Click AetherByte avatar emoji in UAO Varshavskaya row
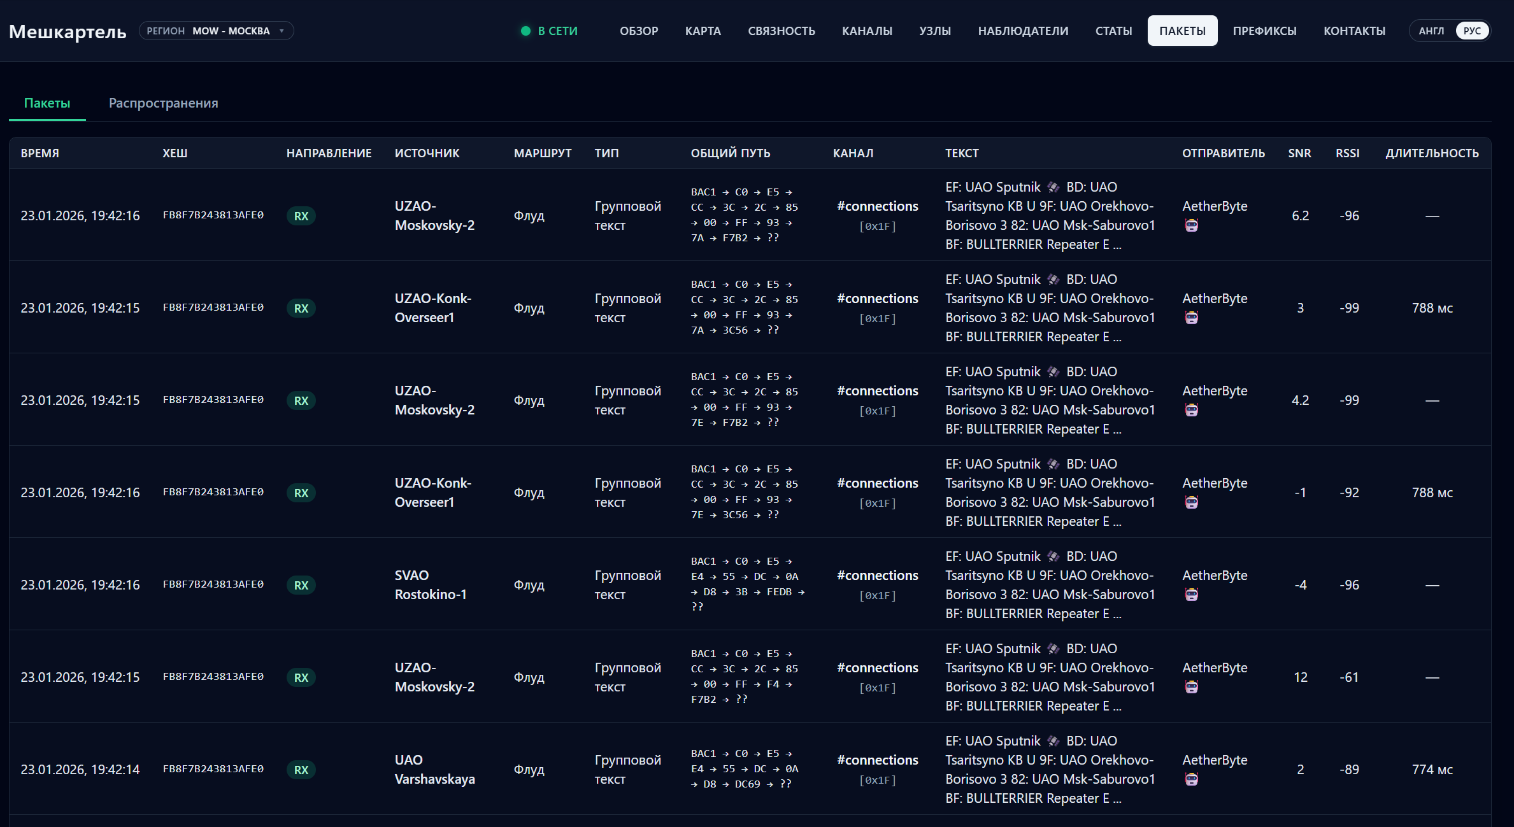Screen dimensions: 1514x827 (1191, 779)
